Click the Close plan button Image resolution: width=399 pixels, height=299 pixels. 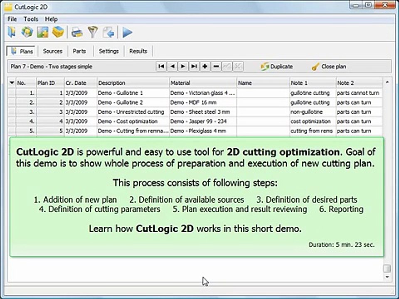(329, 66)
